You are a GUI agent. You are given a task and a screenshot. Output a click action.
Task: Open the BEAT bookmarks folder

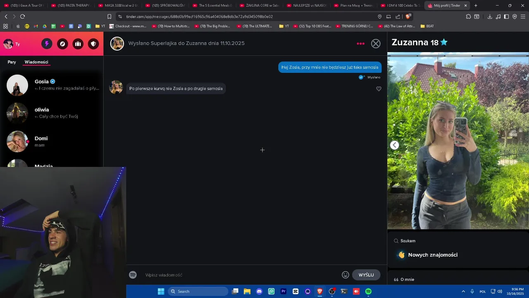[x=427, y=26]
